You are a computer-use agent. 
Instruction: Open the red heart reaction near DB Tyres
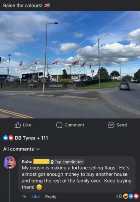click(x=11, y=138)
